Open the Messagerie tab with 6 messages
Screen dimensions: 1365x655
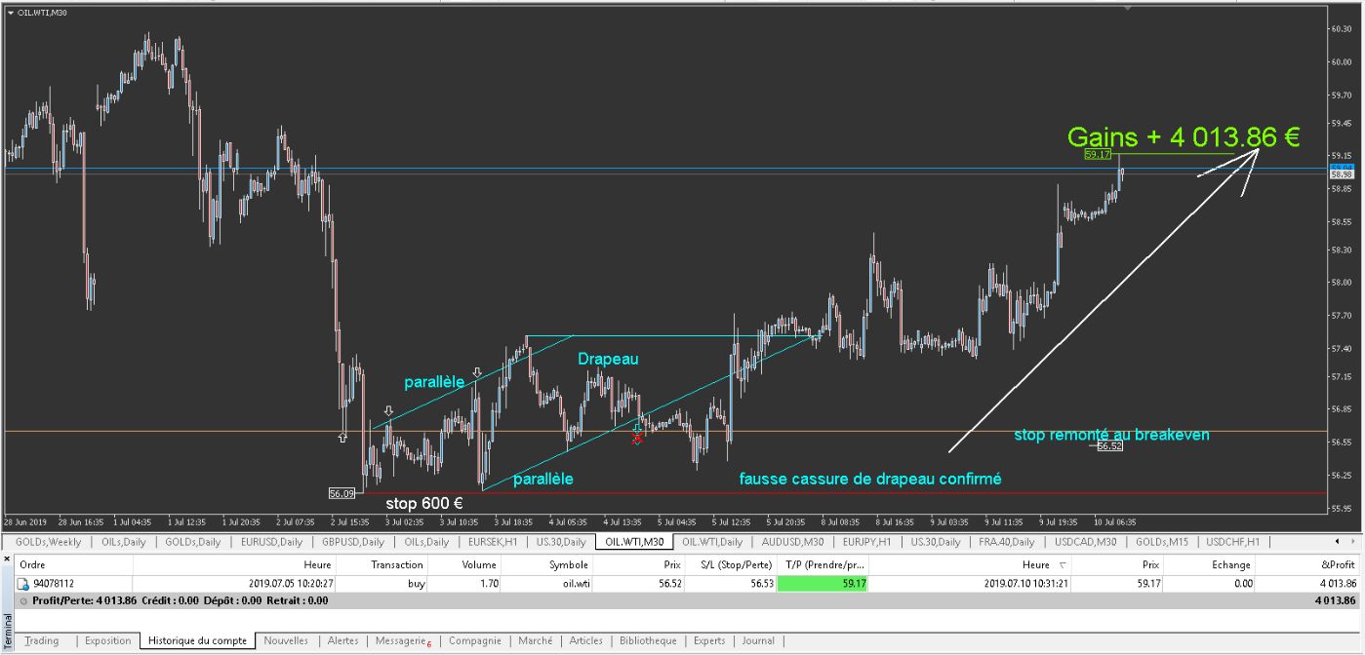[403, 640]
